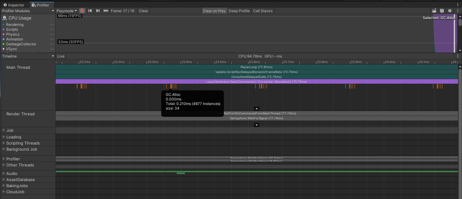Open the Profiler Modules dropdown

click(27, 11)
